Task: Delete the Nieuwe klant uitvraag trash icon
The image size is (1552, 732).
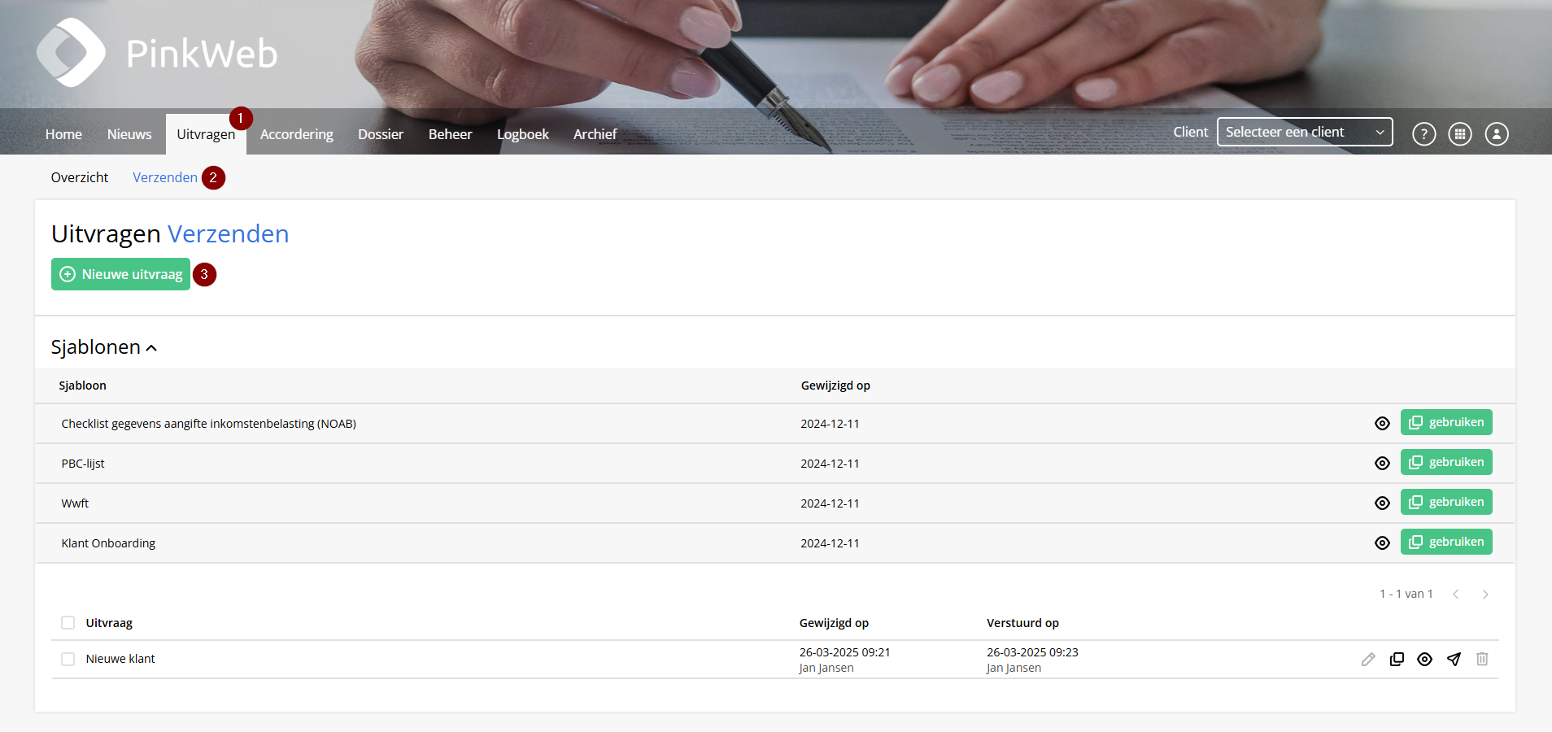Action: 1482,659
